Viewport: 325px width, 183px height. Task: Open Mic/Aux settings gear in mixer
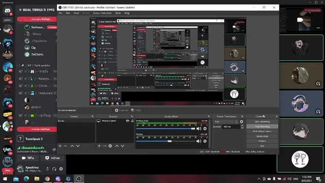pos(205,141)
